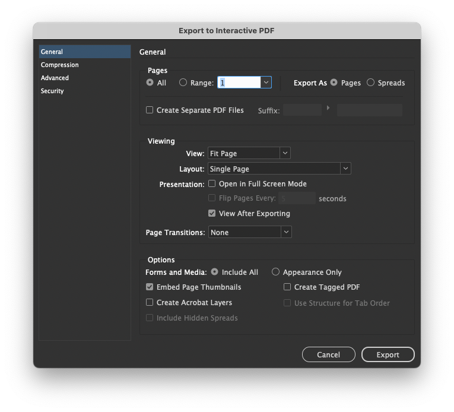454x412 pixels.
Task: Open the View dropdown showing Fit Page
Action: coord(249,153)
